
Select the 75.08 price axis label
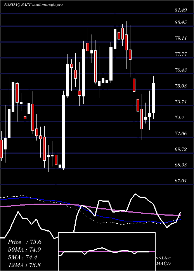181,86
